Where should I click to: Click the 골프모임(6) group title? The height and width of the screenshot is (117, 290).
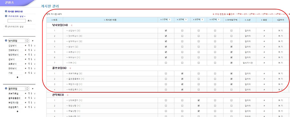[60, 68]
